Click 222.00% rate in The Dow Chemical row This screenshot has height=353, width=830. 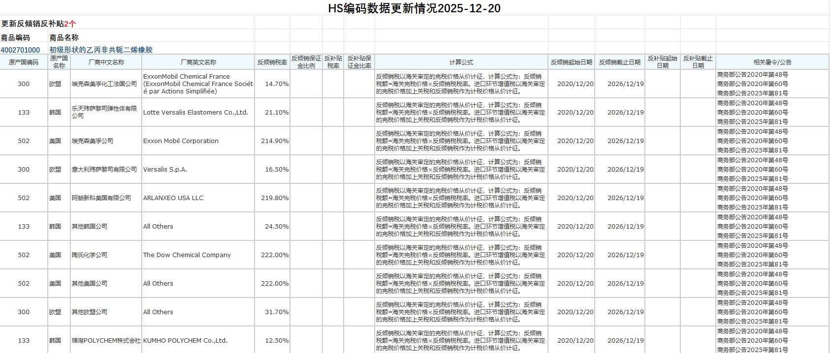pos(272,255)
